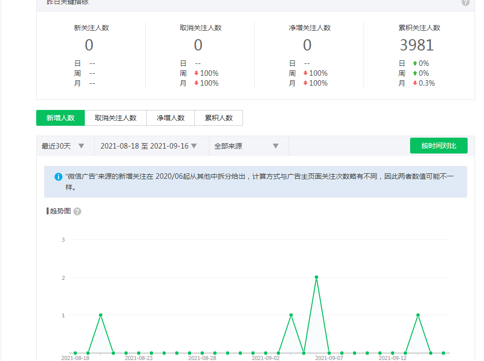Expand the 2021-08-18 至 2021-09-16 date picker
484x361 pixels.
click(149, 146)
